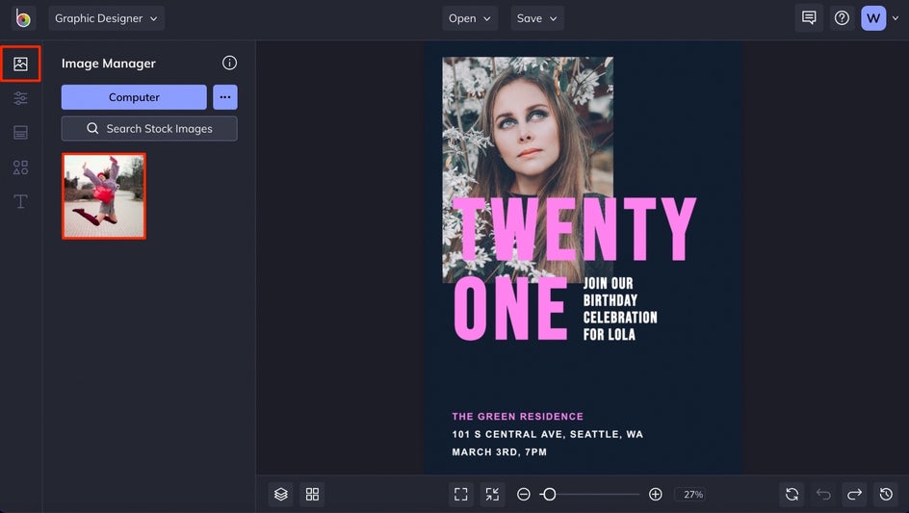
Task: Open the history clock icon
Action: point(886,494)
